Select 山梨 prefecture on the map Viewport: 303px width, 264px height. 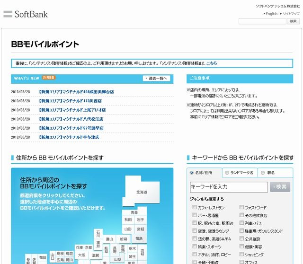[x=117, y=259]
